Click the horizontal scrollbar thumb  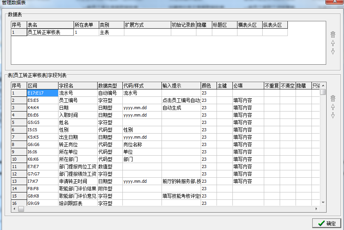click(21, 209)
